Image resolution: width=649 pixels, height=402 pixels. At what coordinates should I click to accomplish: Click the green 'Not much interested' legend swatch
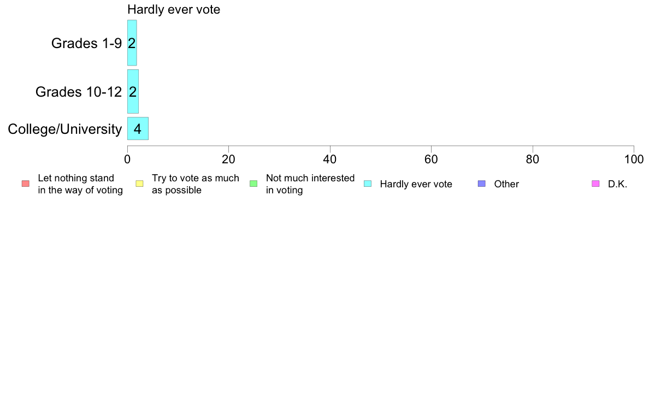(253, 184)
